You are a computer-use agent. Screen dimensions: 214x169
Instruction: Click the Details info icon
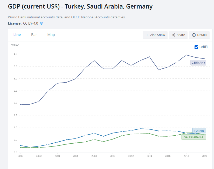coord(194,35)
